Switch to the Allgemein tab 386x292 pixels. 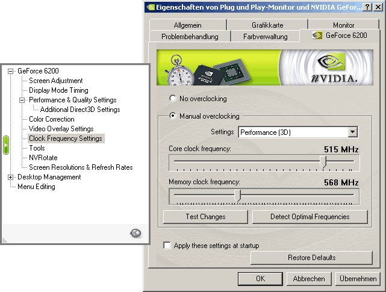[x=188, y=25]
